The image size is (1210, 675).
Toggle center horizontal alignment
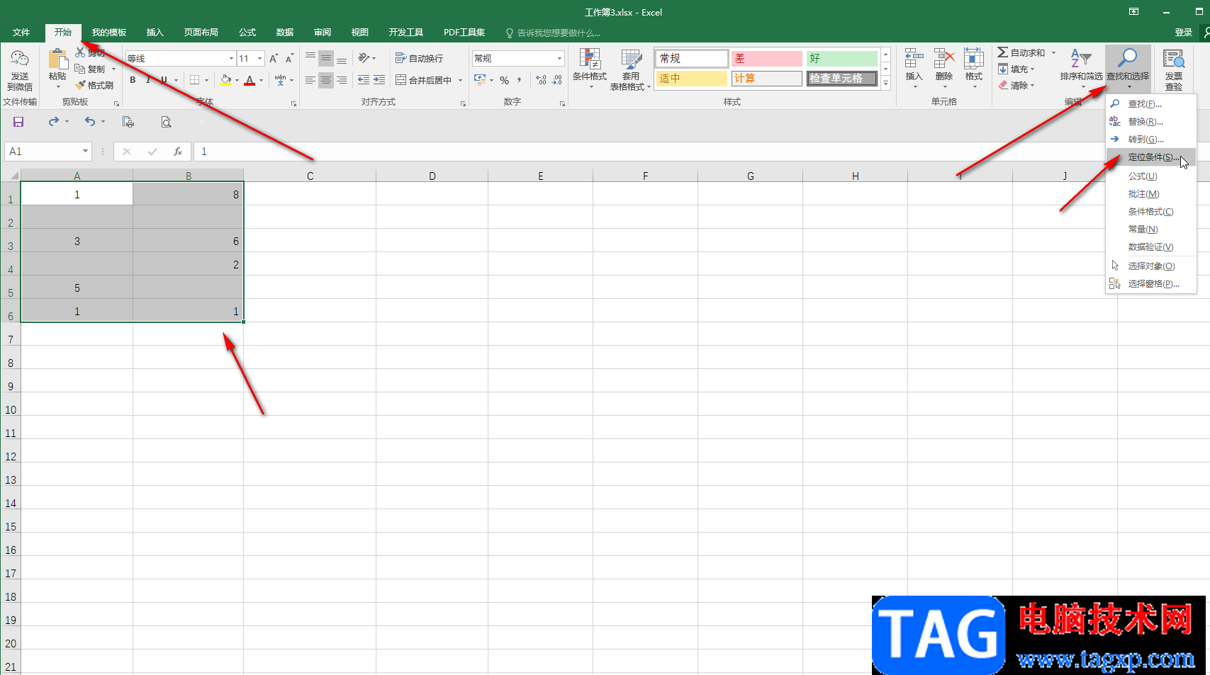tap(325, 80)
